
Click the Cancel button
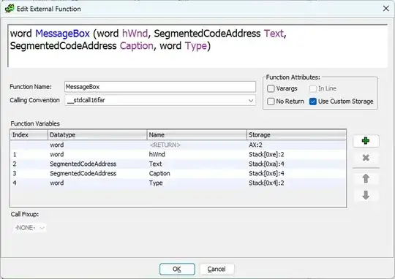(217, 270)
